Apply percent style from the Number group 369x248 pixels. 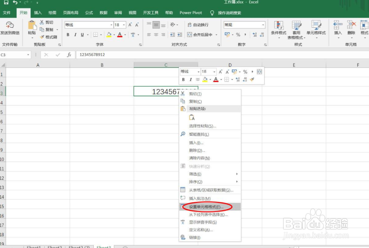238,34
